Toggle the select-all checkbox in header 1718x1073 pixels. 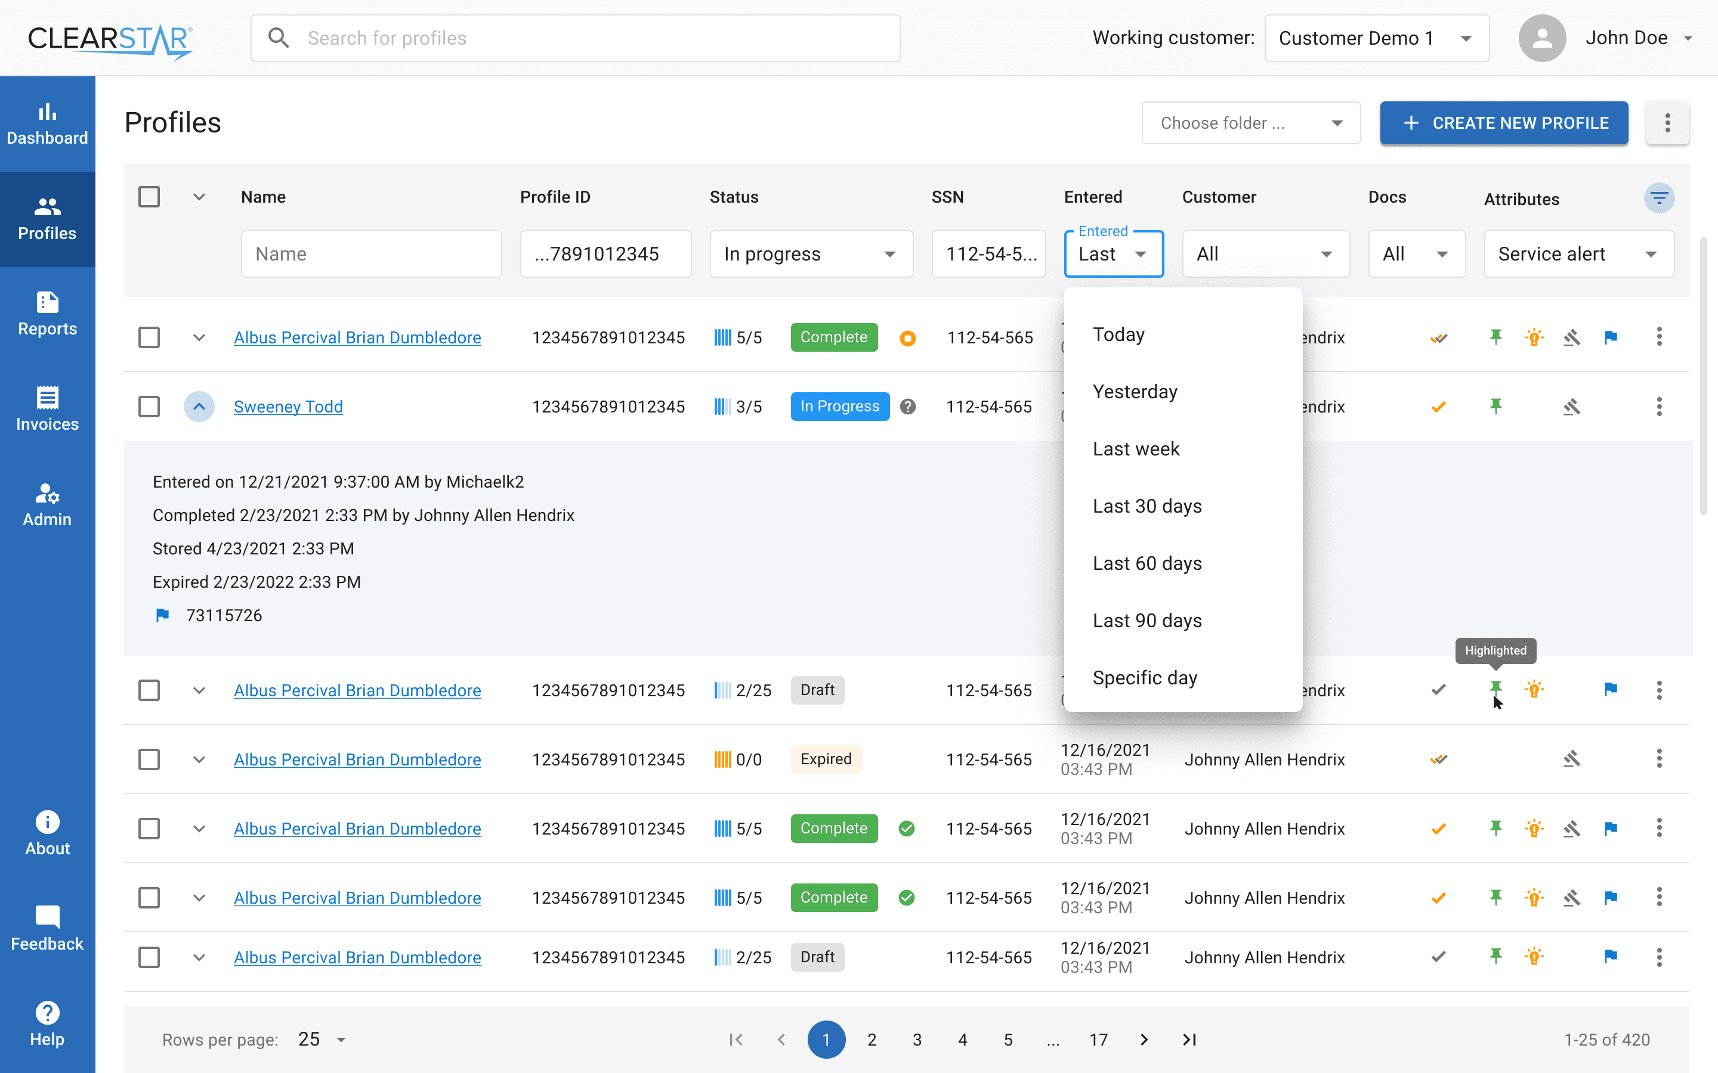pyautogui.click(x=149, y=197)
